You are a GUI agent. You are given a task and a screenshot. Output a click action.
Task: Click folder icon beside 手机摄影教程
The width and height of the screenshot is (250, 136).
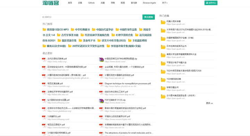pyautogui.click(x=130, y=40)
